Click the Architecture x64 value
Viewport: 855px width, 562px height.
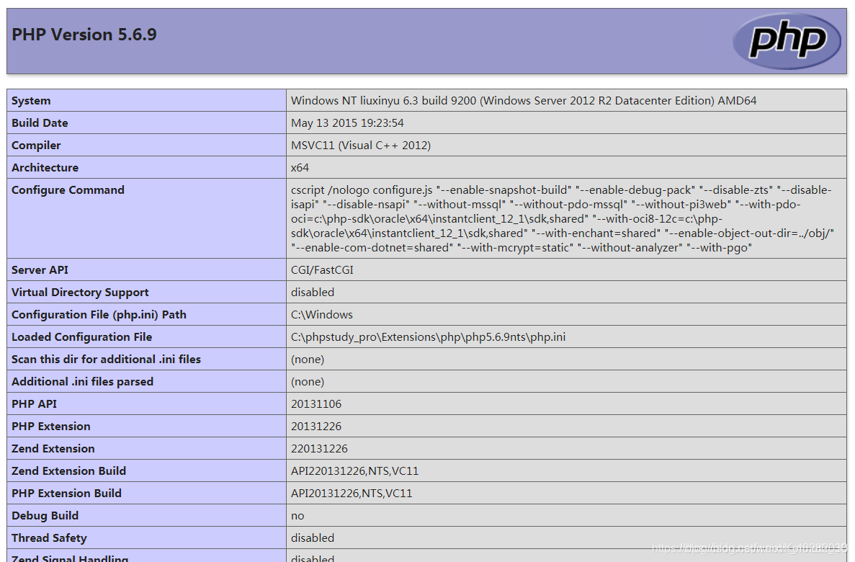298,167
